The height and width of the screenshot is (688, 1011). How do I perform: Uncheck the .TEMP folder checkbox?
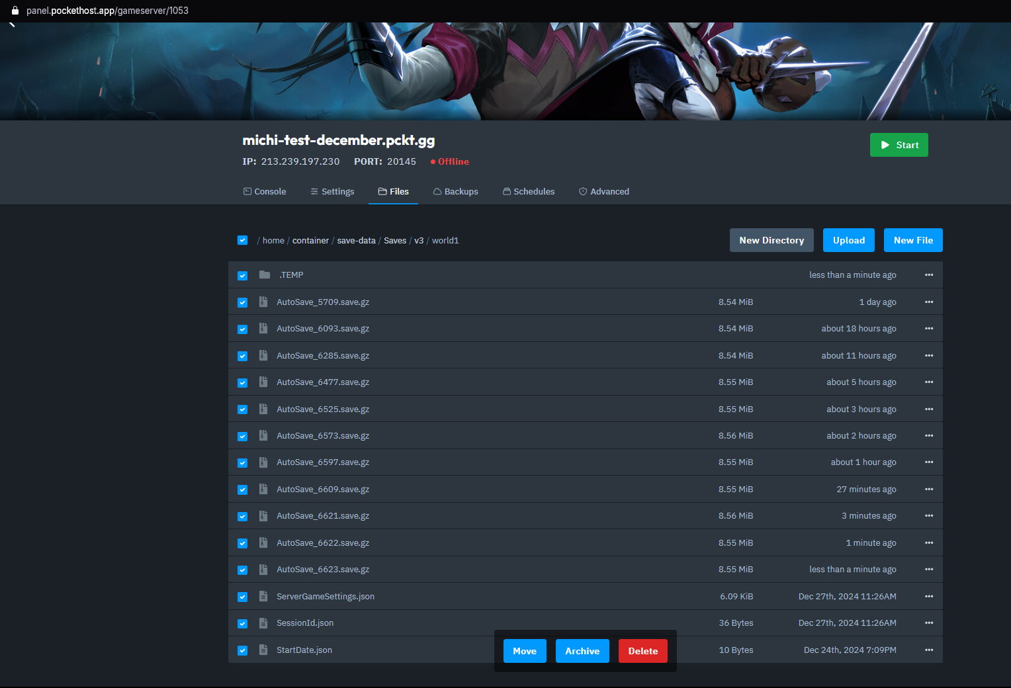[242, 275]
